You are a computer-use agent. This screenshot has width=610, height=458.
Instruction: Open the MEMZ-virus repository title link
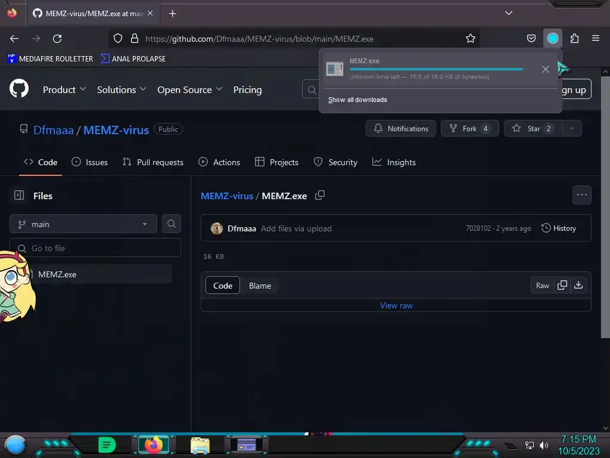(116, 129)
